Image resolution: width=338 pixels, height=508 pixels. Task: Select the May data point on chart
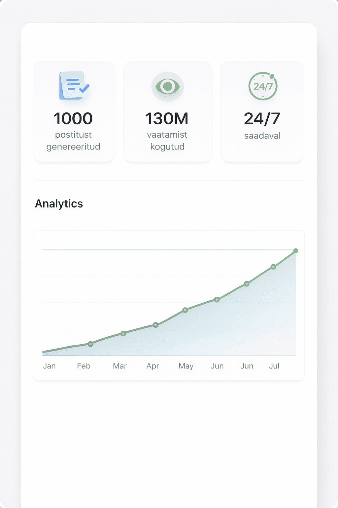186,310
